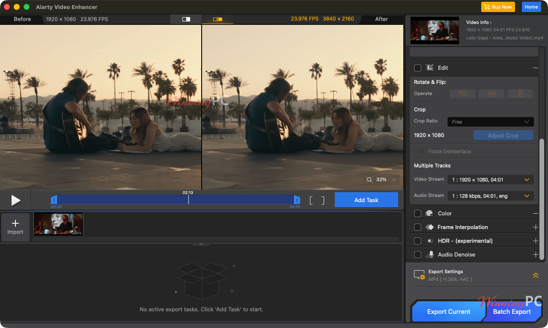This screenshot has height=328, width=548.
Task: Click Adjust Crop button
Action: [x=503, y=135]
